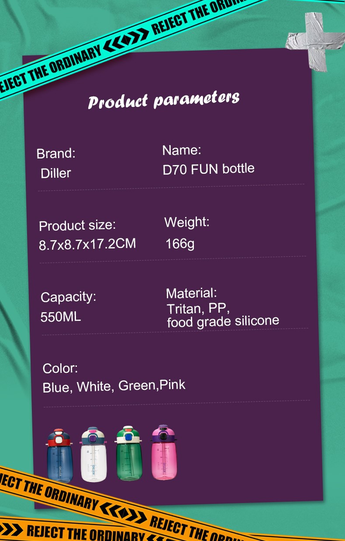Select the 166g weight value
The width and height of the screenshot is (345, 541).
[180, 244]
